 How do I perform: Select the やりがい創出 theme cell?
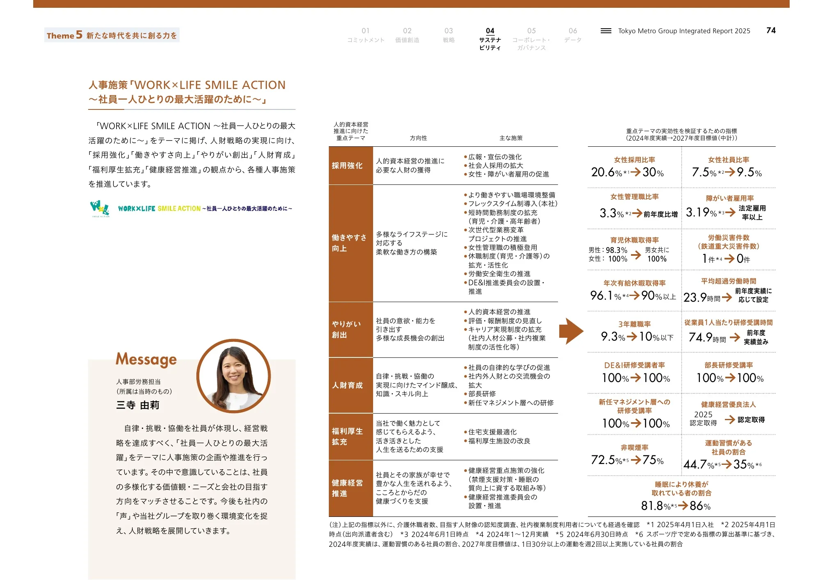tap(351, 330)
